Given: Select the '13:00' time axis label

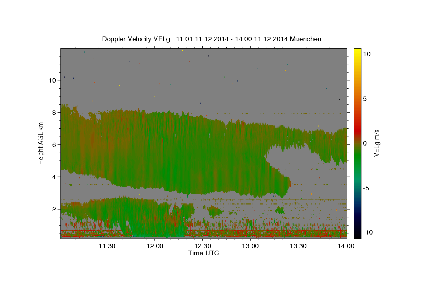Looking at the screenshot, I should point(251,246).
